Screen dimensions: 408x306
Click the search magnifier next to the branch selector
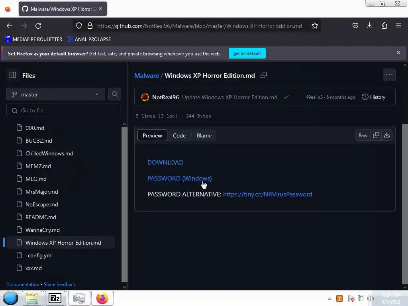click(x=115, y=94)
